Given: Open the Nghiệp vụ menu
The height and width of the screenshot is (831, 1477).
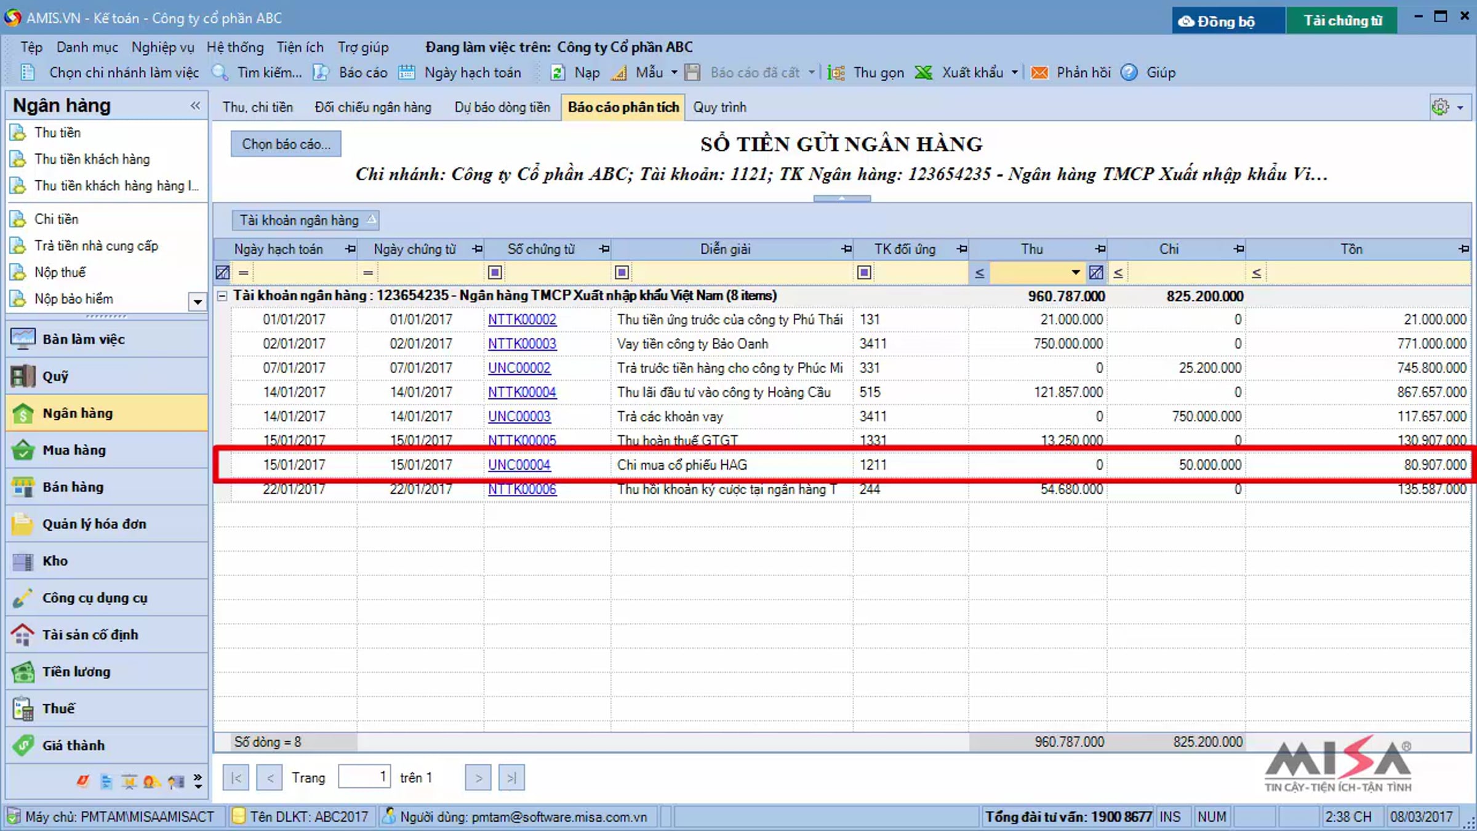Looking at the screenshot, I should coord(162,47).
